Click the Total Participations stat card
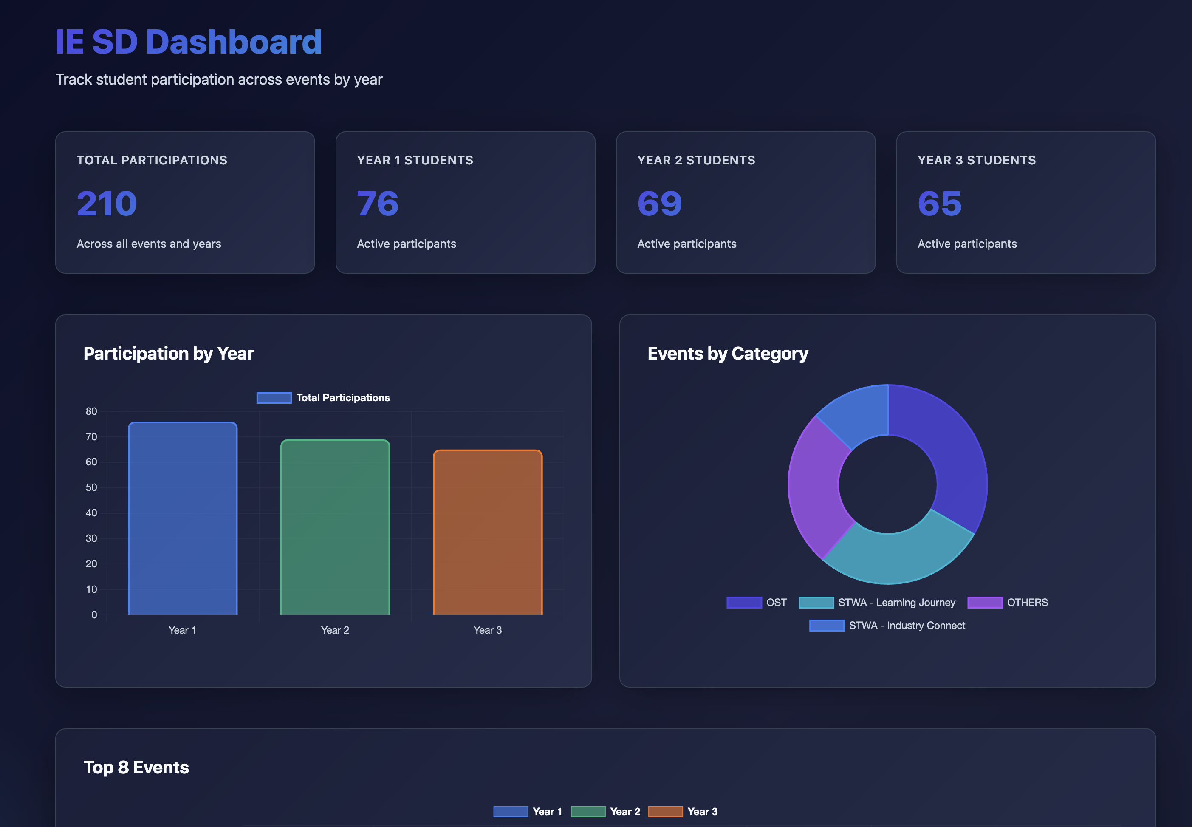The height and width of the screenshot is (827, 1192). [185, 202]
